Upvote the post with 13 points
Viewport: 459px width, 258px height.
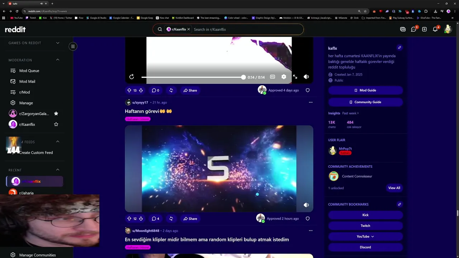(129, 90)
